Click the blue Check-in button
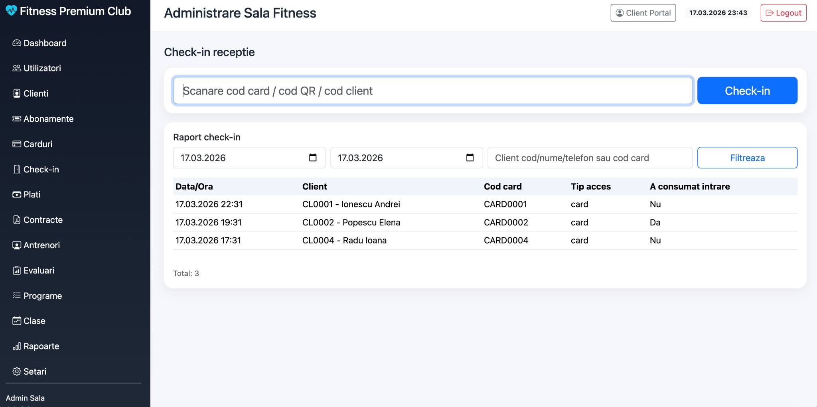817x407 pixels. [747, 91]
